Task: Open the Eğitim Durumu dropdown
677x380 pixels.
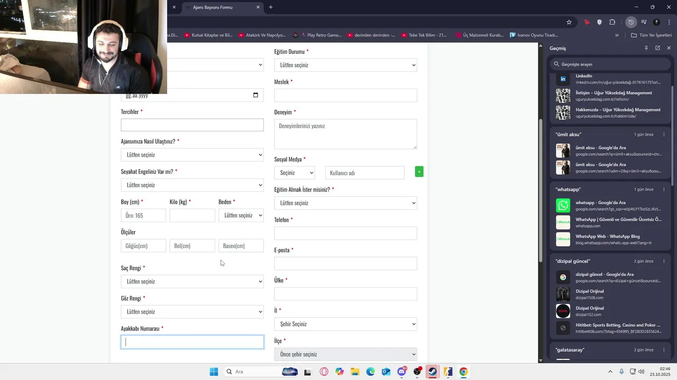Action: (345, 65)
